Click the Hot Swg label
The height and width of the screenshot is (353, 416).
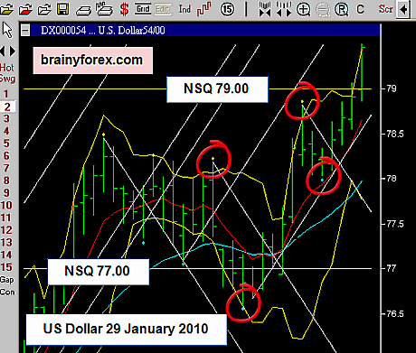tap(7, 73)
